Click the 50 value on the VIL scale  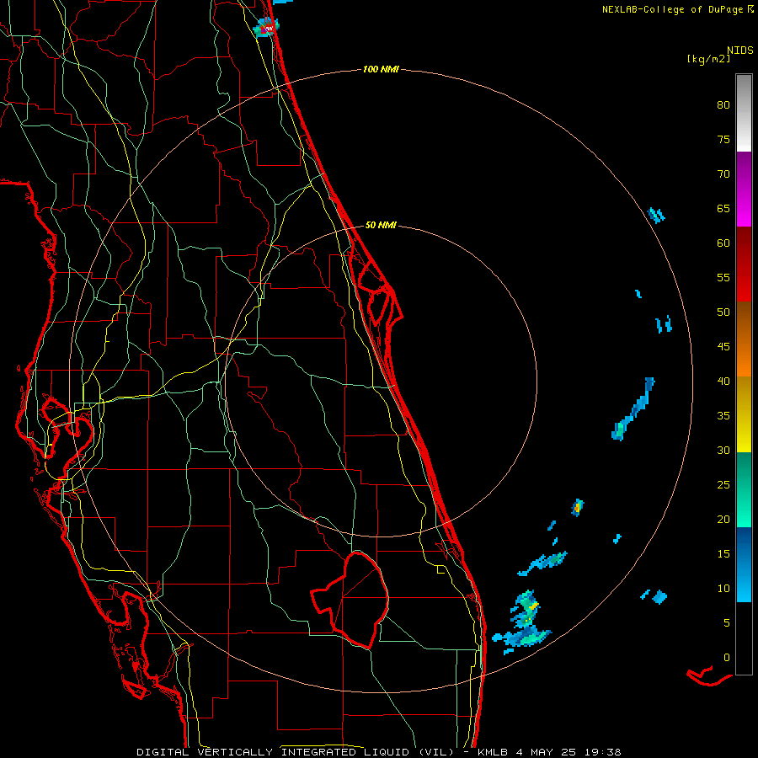tap(723, 312)
